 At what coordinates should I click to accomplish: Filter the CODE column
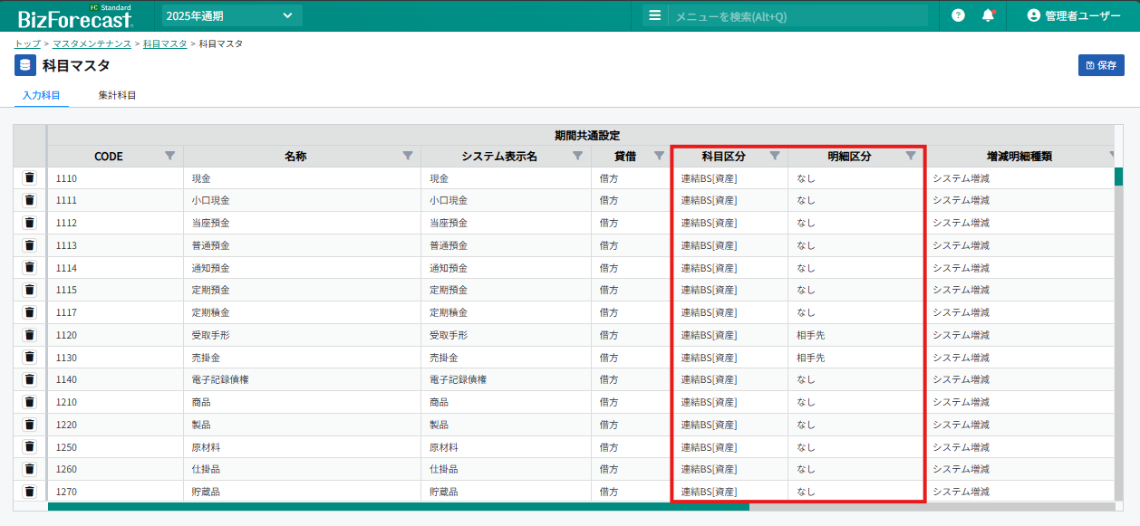[x=169, y=156]
